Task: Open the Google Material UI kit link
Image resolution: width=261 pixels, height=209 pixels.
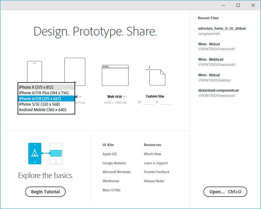Action: click(x=114, y=163)
